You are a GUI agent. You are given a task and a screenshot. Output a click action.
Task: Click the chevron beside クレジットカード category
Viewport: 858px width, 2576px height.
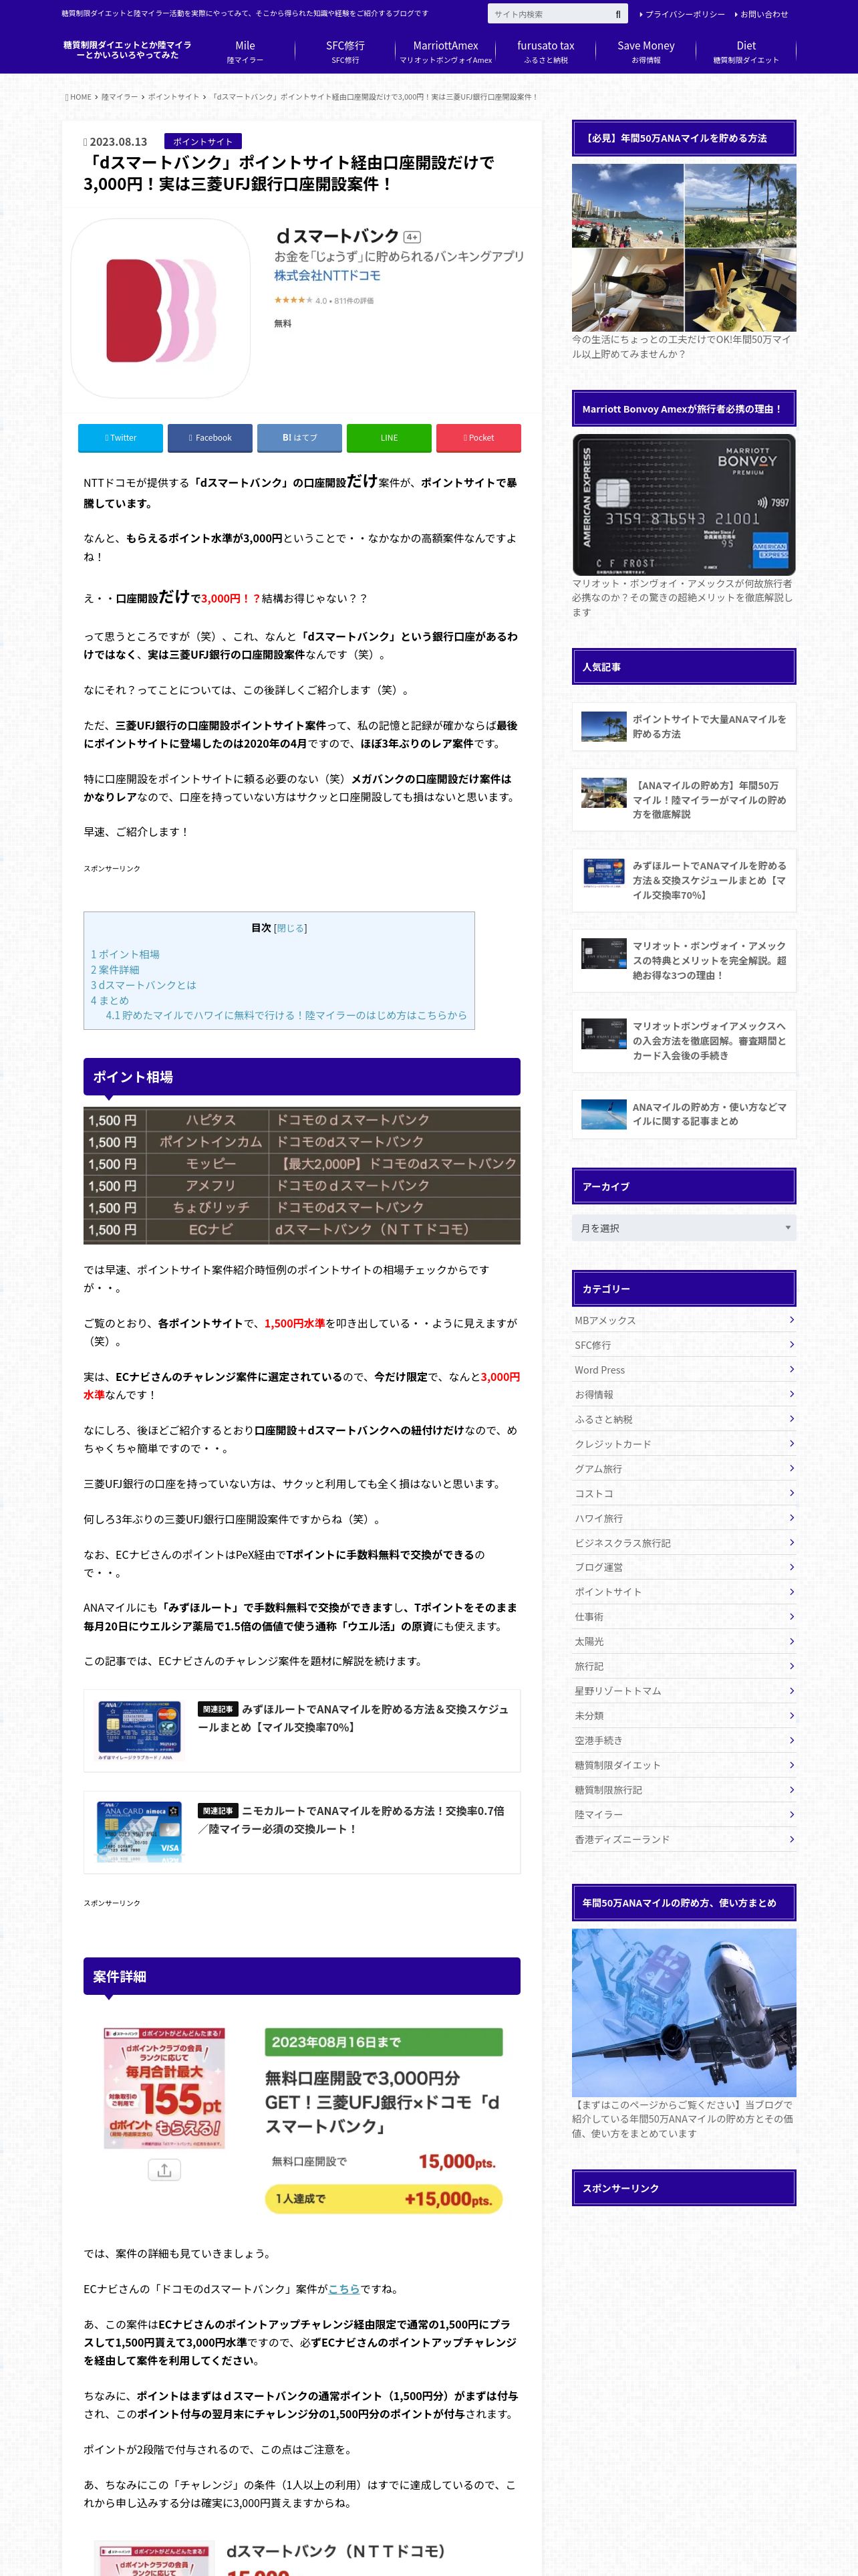tap(791, 1443)
